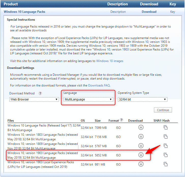Screen dimensions: 185x177
Task: Click the Product column header
Action: (11, 4)
